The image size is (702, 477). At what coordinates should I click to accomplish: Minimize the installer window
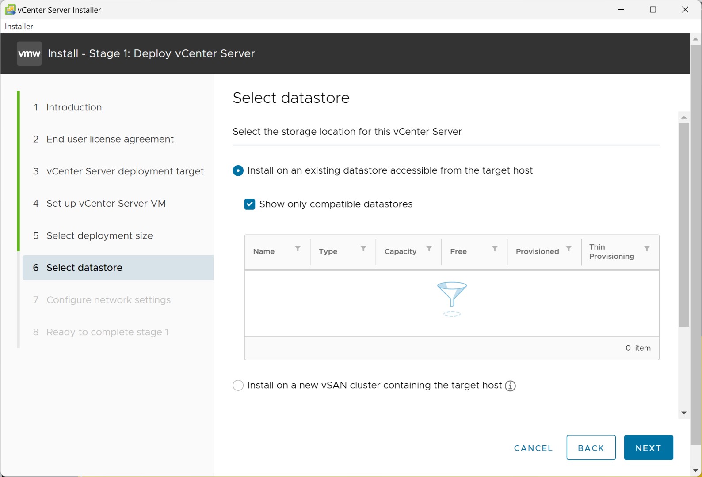(x=621, y=10)
